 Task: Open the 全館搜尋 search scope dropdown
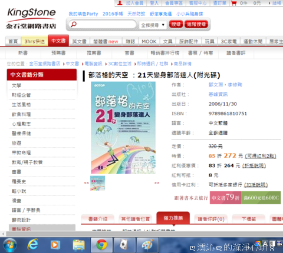[x=153, y=25]
